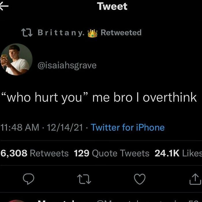Screen dimensions: 202x202
Task: Open the Twitter for iPhone link
Action: pyautogui.click(x=128, y=127)
